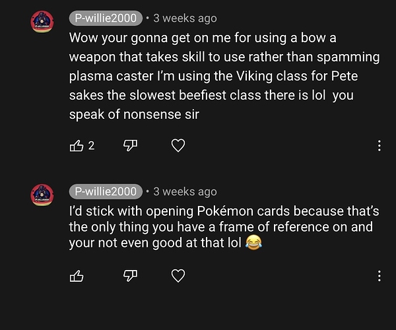Like the Pokémon cards comment
Image resolution: width=396 pixels, height=330 pixels.
click(x=77, y=276)
